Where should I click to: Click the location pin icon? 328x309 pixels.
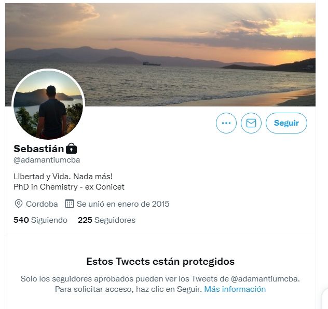click(19, 204)
